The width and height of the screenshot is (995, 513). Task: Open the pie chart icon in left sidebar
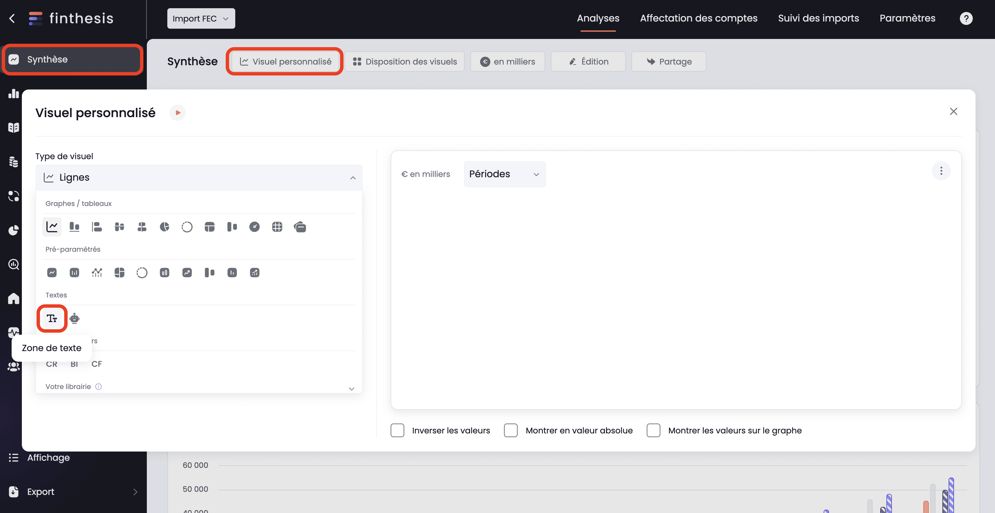click(x=14, y=230)
